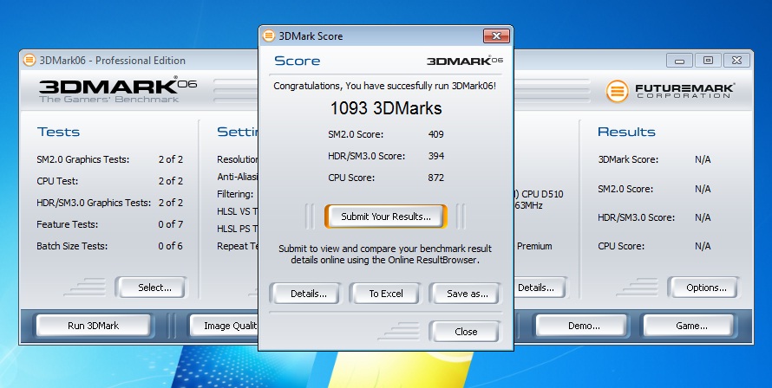The height and width of the screenshot is (388, 772).
Task: Click the HDR/SM3.0 Score value 394
Action: pyautogui.click(x=435, y=157)
